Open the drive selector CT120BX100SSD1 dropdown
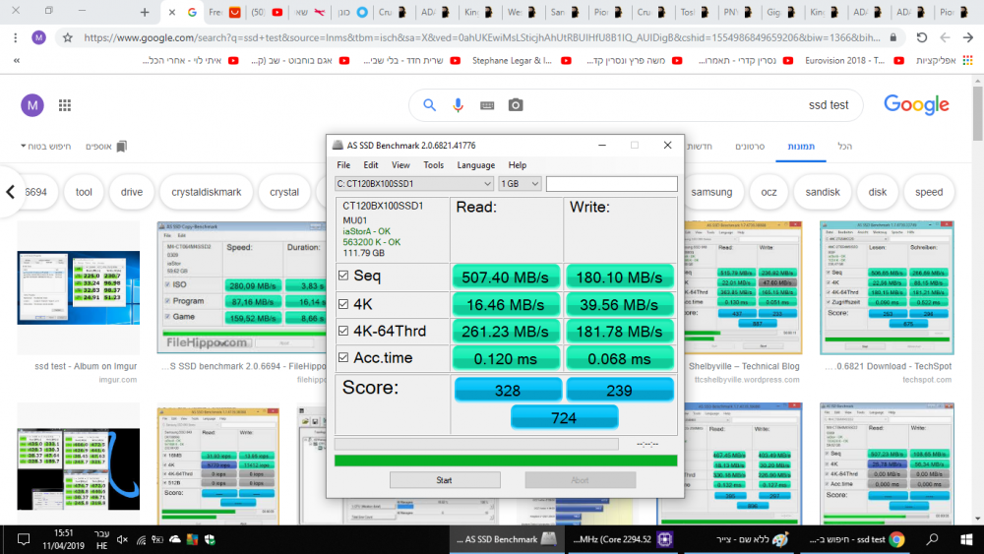 (413, 184)
